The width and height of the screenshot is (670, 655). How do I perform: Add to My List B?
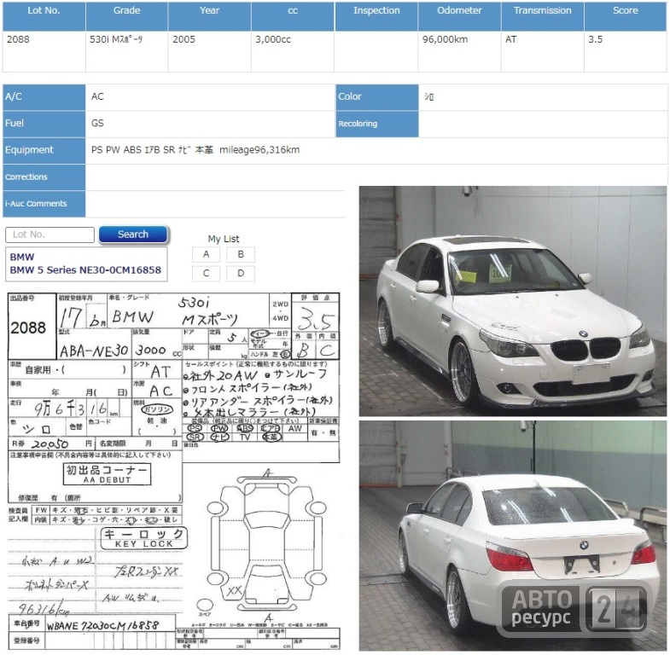241,254
